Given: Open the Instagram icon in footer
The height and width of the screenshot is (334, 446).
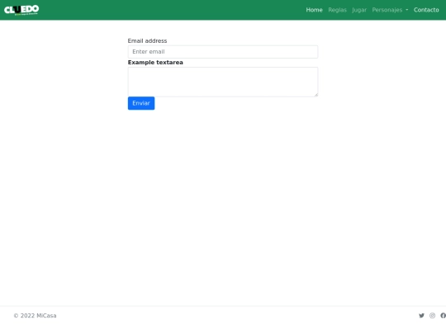Looking at the screenshot, I should click(432, 316).
